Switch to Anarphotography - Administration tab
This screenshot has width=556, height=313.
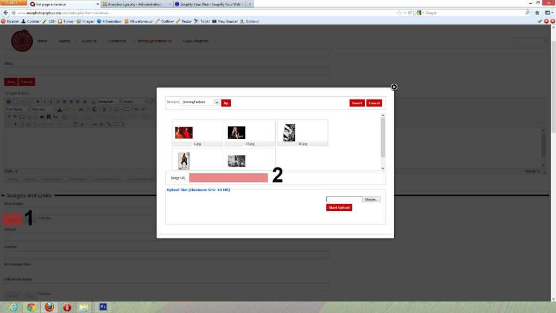[135, 4]
